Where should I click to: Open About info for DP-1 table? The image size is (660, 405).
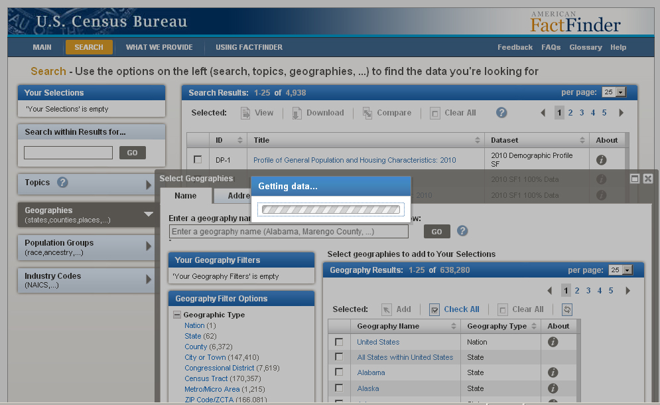coord(602,160)
